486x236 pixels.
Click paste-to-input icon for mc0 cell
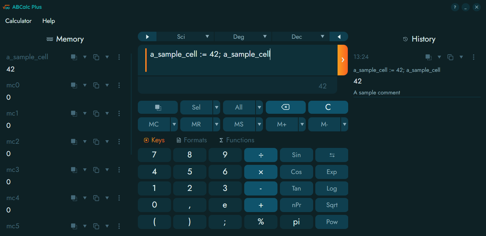point(74,85)
